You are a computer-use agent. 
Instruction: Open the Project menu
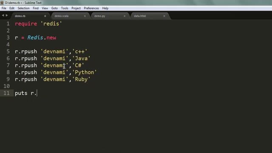pos(76,8)
